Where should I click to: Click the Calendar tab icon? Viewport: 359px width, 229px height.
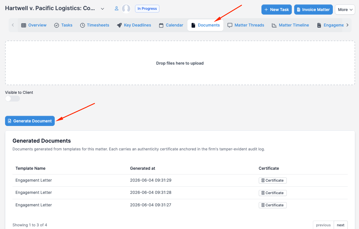[x=161, y=25]
